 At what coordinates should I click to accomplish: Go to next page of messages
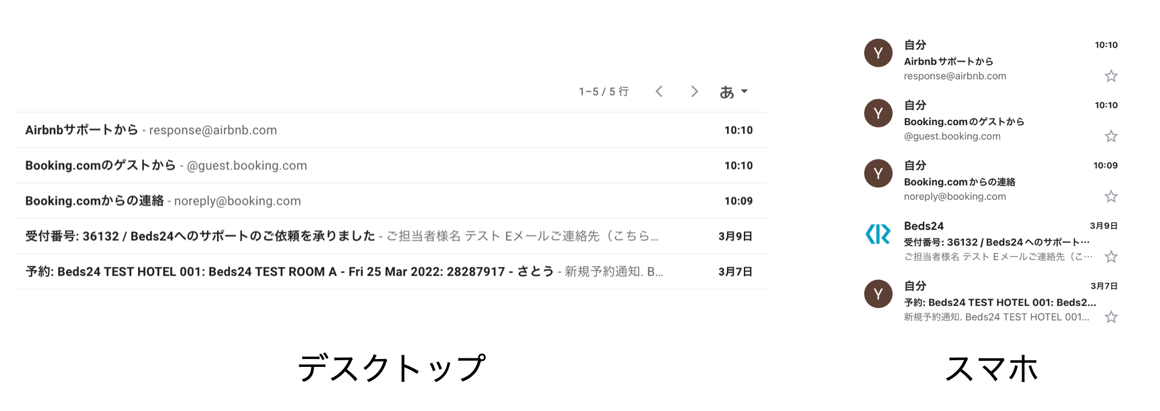694,91
